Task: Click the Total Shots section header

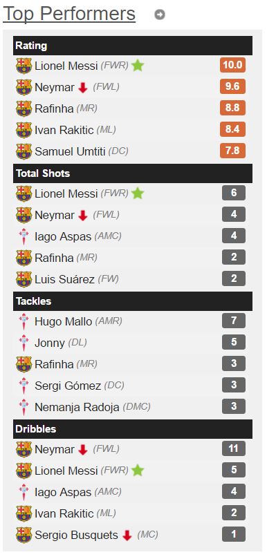Action: click(133, 173)
